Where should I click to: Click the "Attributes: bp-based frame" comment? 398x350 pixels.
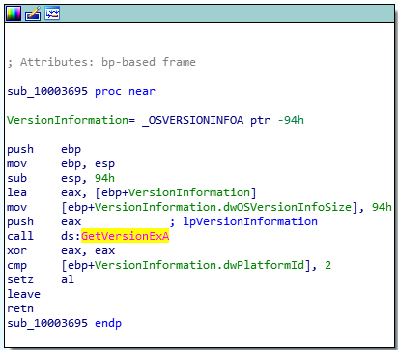click(101, 62)
